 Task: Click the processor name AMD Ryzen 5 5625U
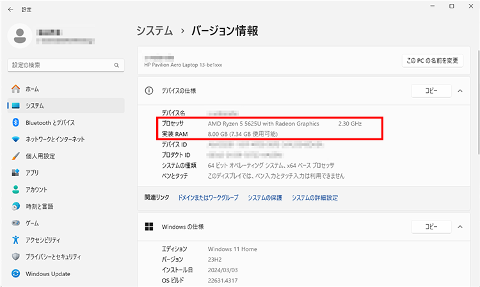point(263,124)
